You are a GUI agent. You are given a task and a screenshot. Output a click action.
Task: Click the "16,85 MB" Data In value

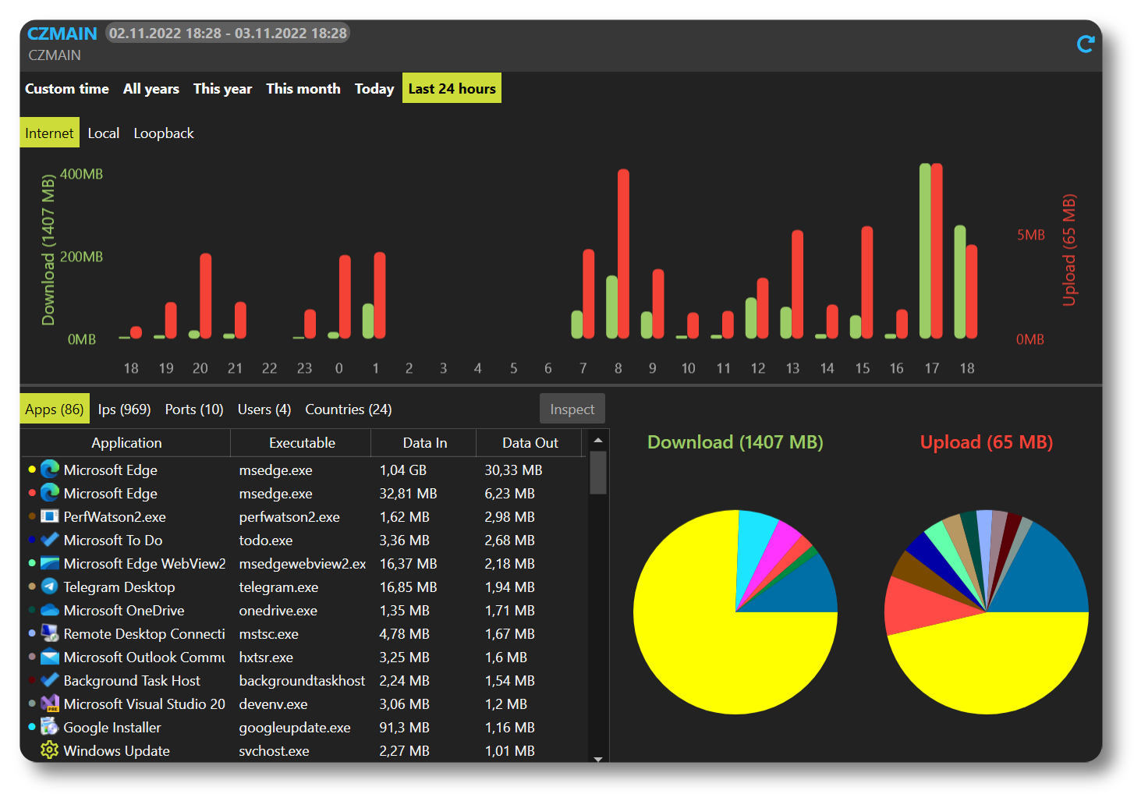(408, 587)
